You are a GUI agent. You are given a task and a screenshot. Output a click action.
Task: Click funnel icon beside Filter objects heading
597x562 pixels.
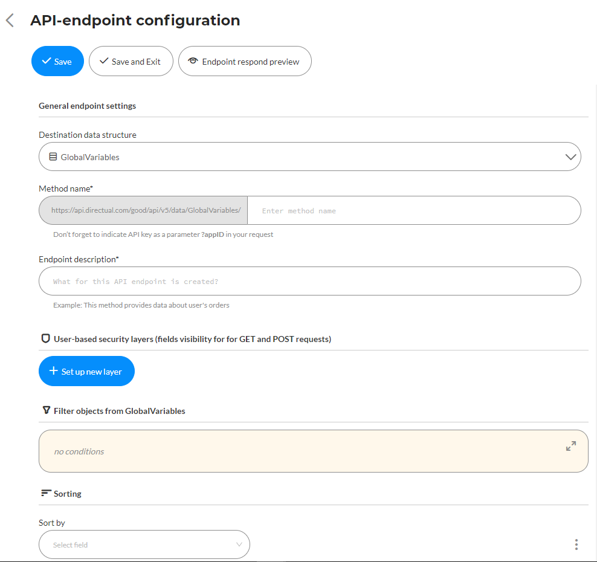click(47, 410)
